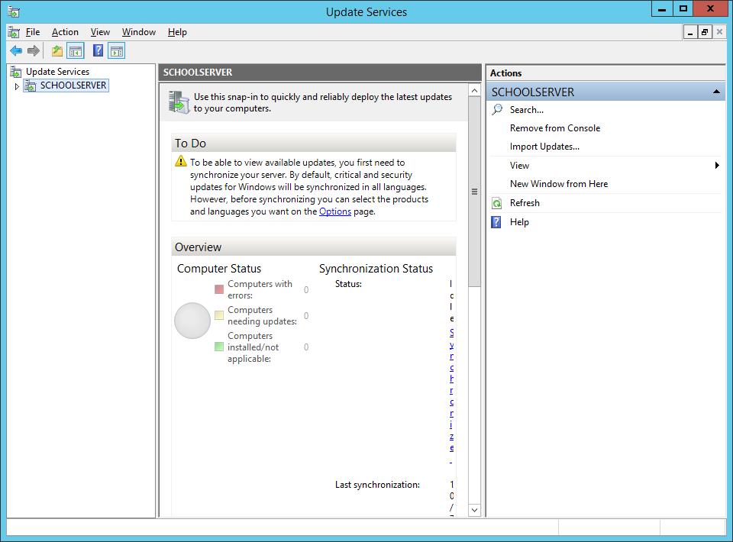Image resolution: width=733 pixels, height=542 pixels.
Task: Click green Computers installed/not applicable swatch
Action: tap(219, 347)
